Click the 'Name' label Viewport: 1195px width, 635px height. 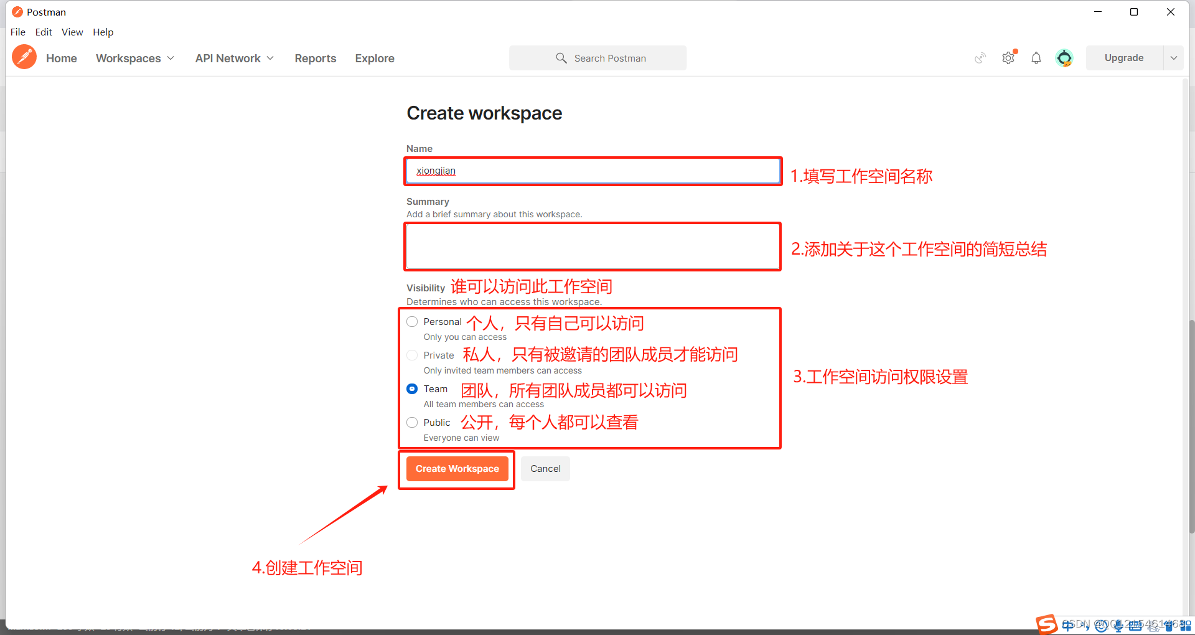pyautogui.click(x=419, y=149)
